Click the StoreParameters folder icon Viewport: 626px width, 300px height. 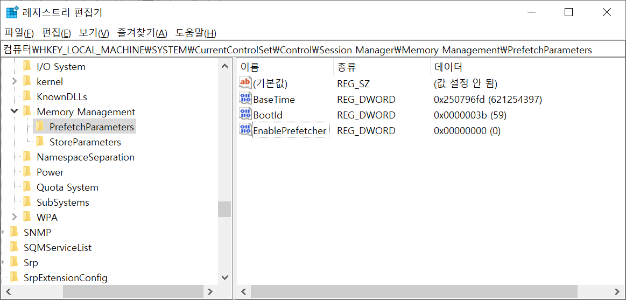coord(39,142)
